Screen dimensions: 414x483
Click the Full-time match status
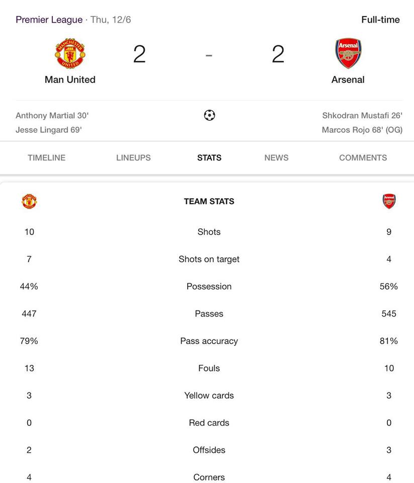(380, 20)
